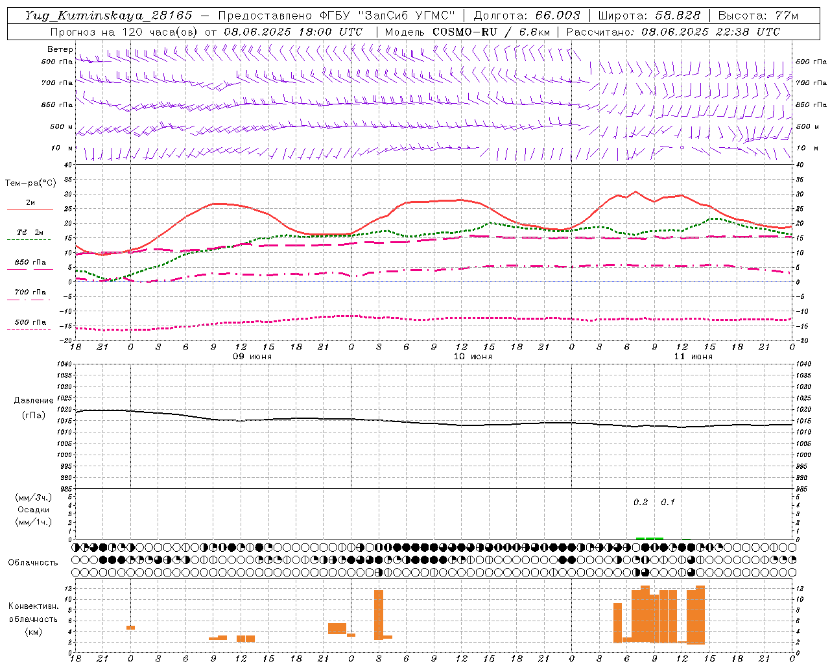Click the 2м temperature legend label
830x664 pixels.
pyautogui.click(x=30, y=203)
